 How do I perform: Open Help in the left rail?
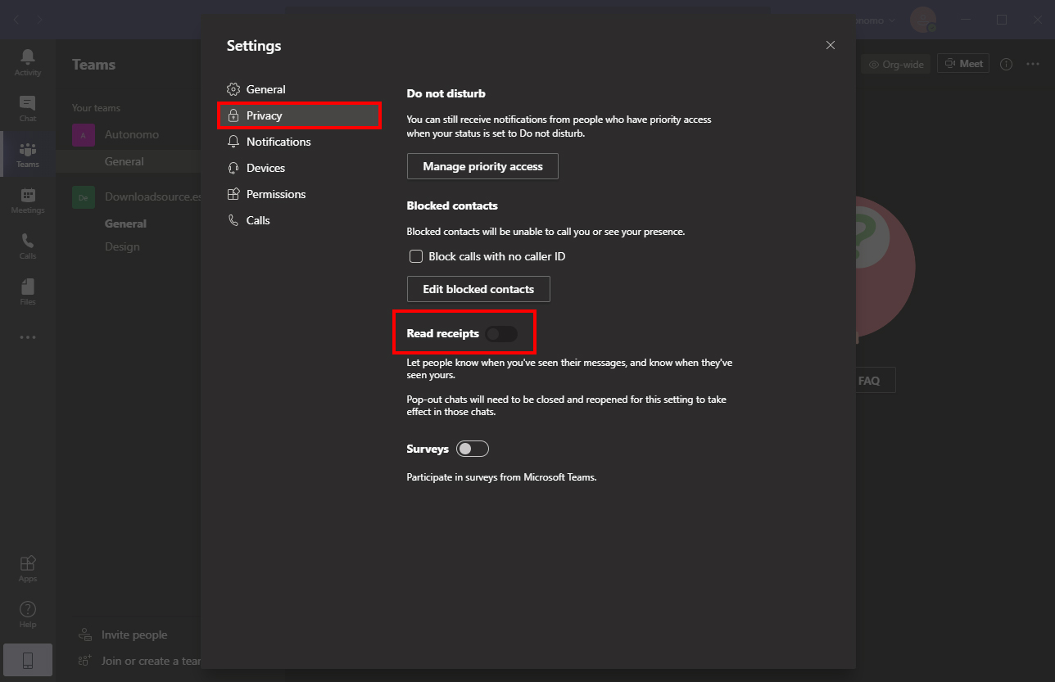point(28,614)
